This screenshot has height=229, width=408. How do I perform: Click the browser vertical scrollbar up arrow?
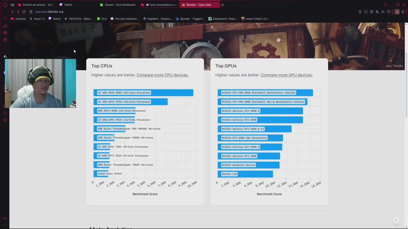click(406, 24)
